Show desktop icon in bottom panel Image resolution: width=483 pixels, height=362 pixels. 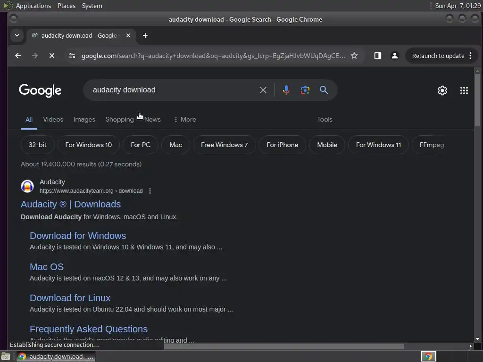click(x=6, y=357)
